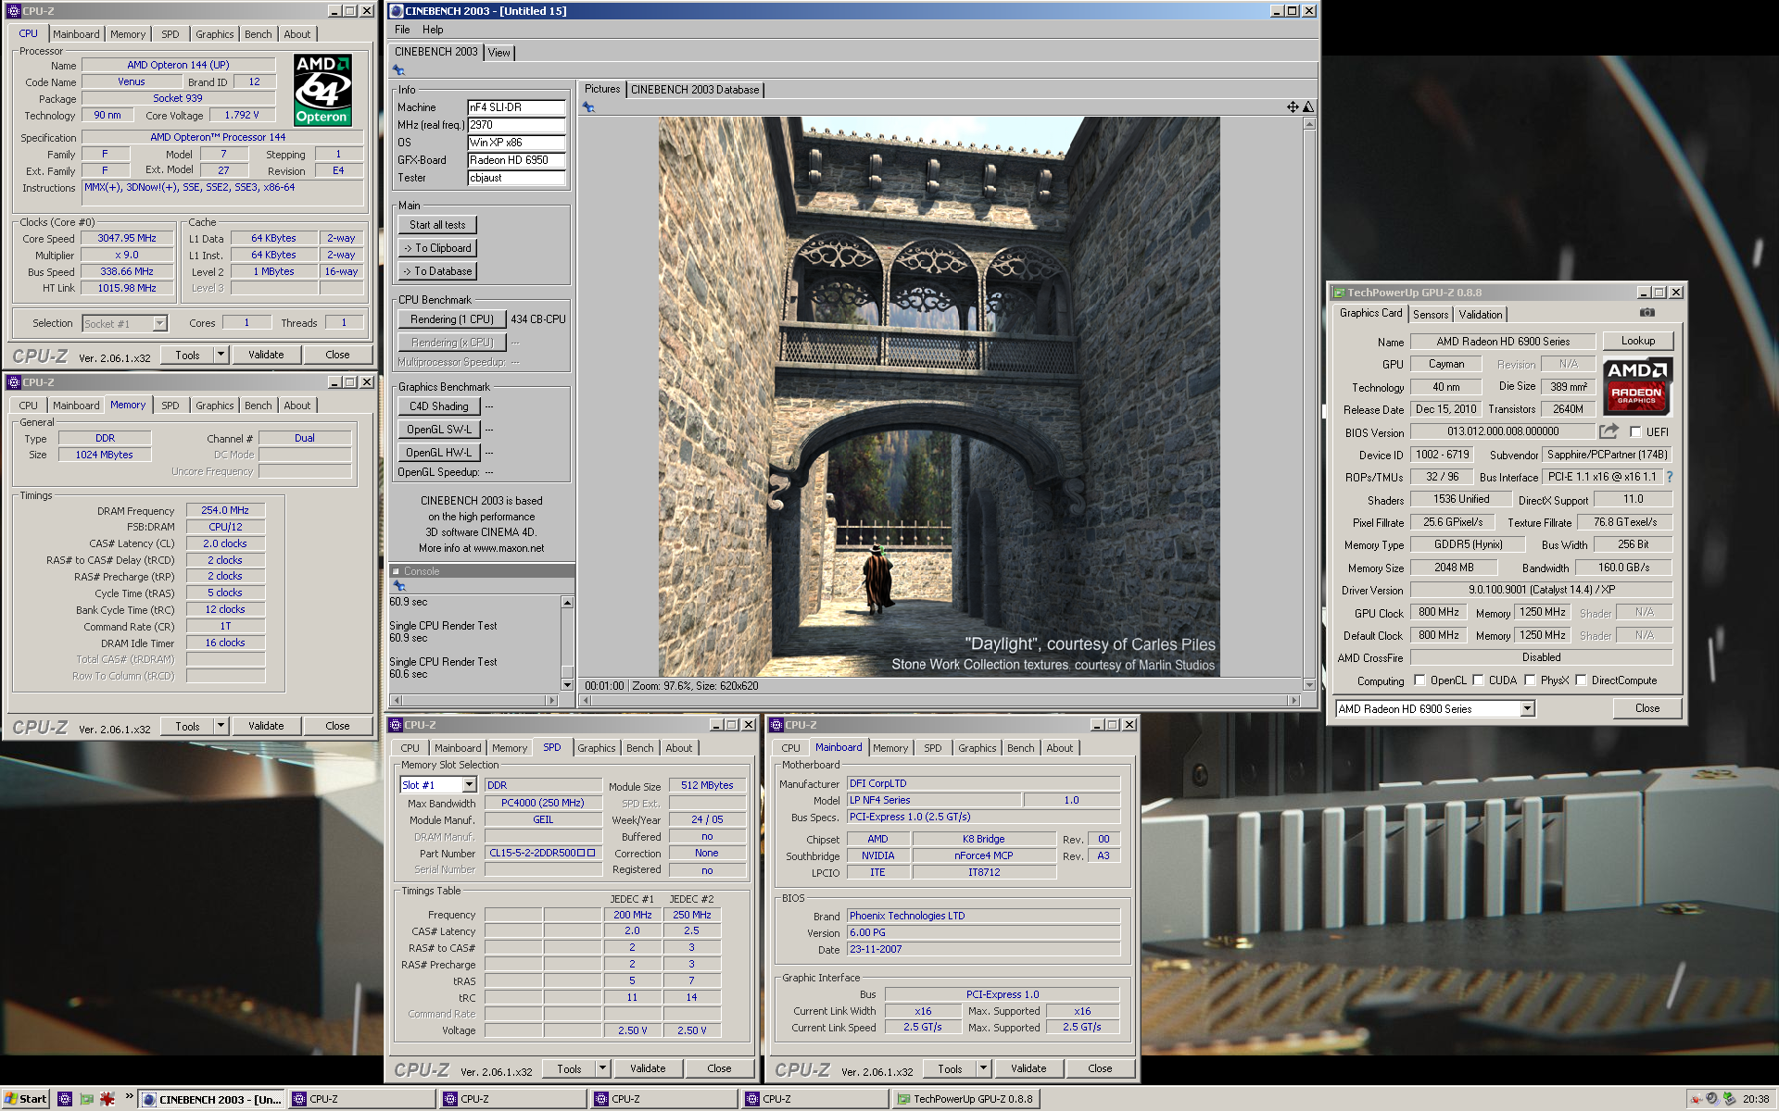
Task: Click into the GFX-Board input field
Action: point(516,160)
